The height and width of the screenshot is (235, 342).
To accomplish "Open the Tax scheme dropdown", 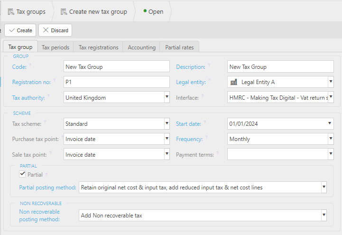I will click(166, 124).
